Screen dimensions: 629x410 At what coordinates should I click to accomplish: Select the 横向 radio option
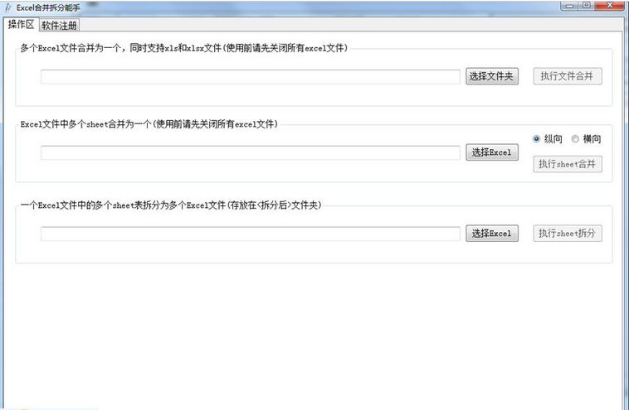tap(586, 139)
